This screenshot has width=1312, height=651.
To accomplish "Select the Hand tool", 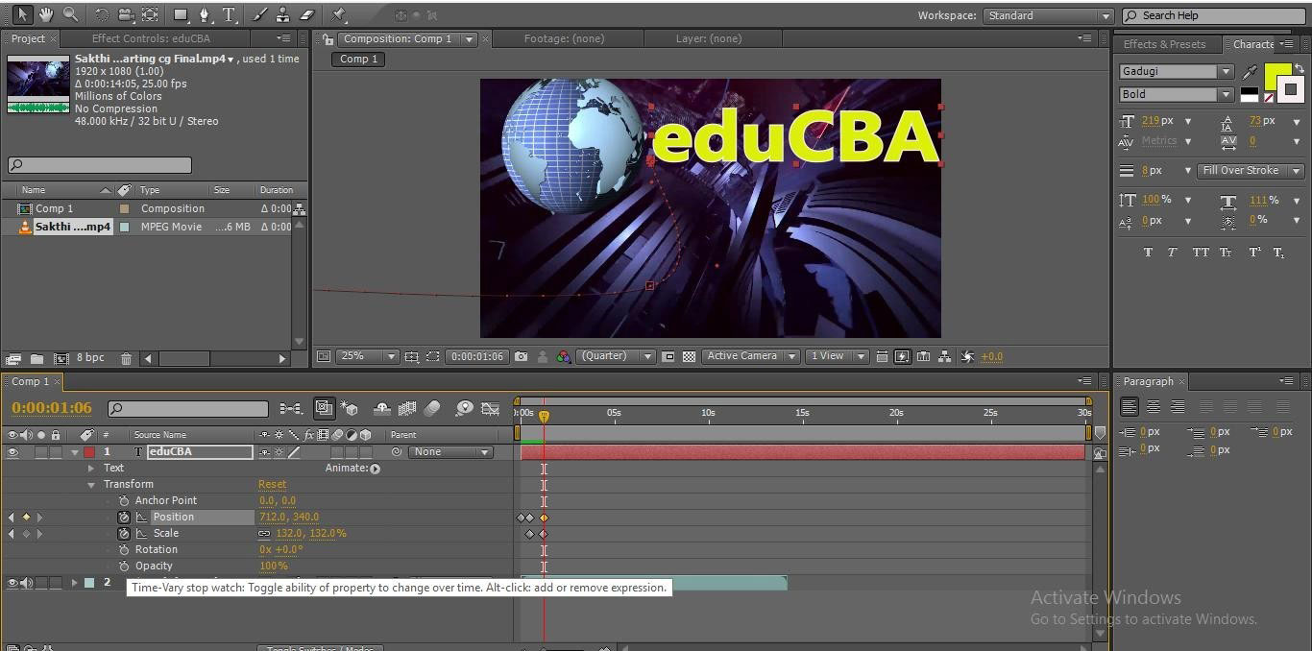I will [46, 14].
